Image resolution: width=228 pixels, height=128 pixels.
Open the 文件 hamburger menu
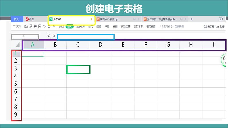[x=17, y=26]
